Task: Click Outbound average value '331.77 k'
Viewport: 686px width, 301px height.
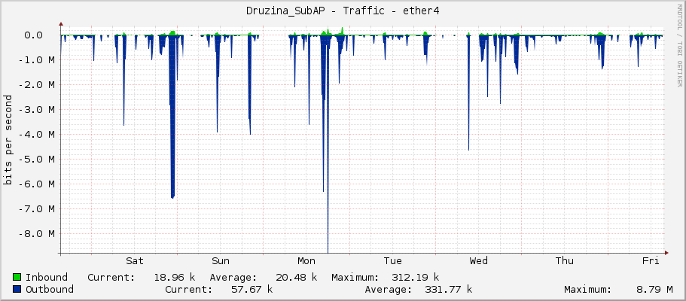Action: (x=449, y=290)
